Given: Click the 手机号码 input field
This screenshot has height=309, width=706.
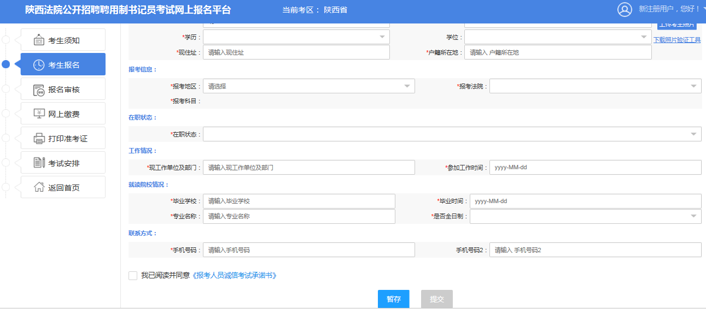Looking at the screenshot, I should (309, 250).
